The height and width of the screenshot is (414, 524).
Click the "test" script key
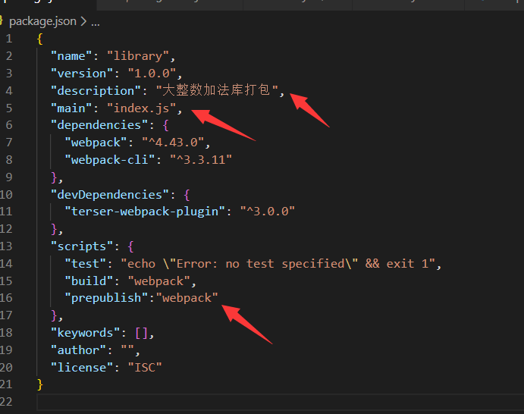(x=85, y=264)
